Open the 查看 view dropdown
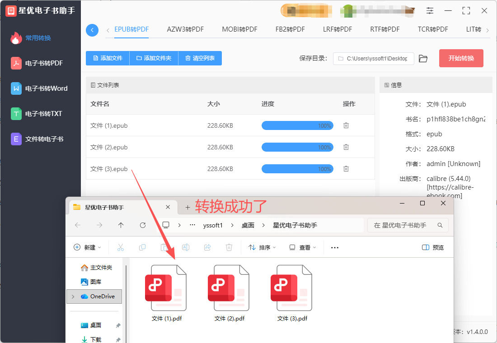497x343 pixels. coord(303,247)
